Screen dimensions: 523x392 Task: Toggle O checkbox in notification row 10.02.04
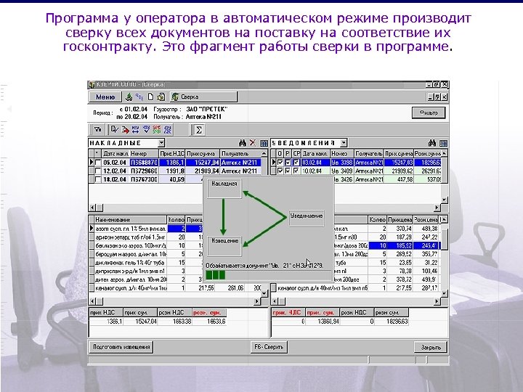[x=280, y=171]
